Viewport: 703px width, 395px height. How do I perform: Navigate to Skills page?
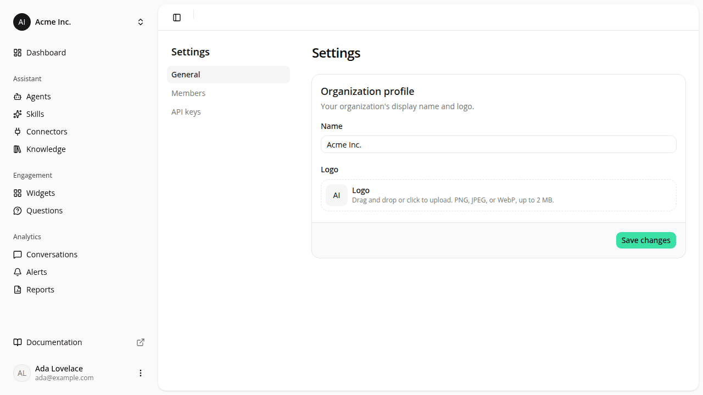pos(79,114)
